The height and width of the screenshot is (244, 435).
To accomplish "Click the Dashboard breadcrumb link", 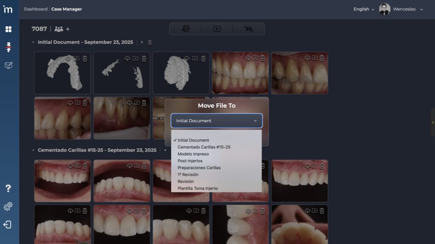I will (36, 9).
